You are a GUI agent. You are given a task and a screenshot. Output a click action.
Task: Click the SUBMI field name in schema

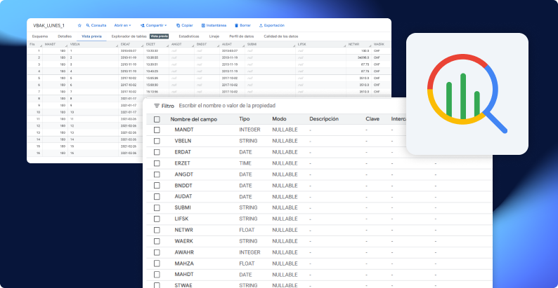coord(183,207)
